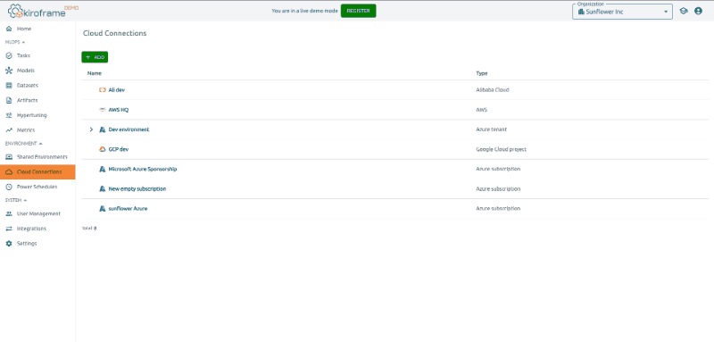
Task: Click the Total 8 count text
Action: tap(89, 229)
